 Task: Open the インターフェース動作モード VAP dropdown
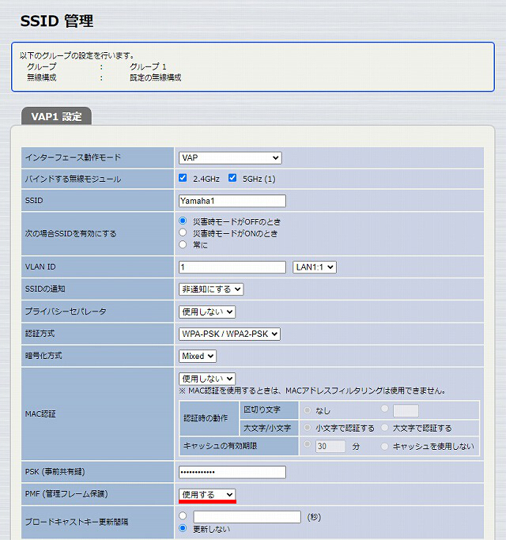coord(230,157)
